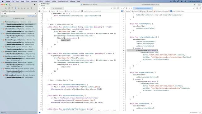Open the Report navigator
This screenshot has height=114, width=202.
31,8
